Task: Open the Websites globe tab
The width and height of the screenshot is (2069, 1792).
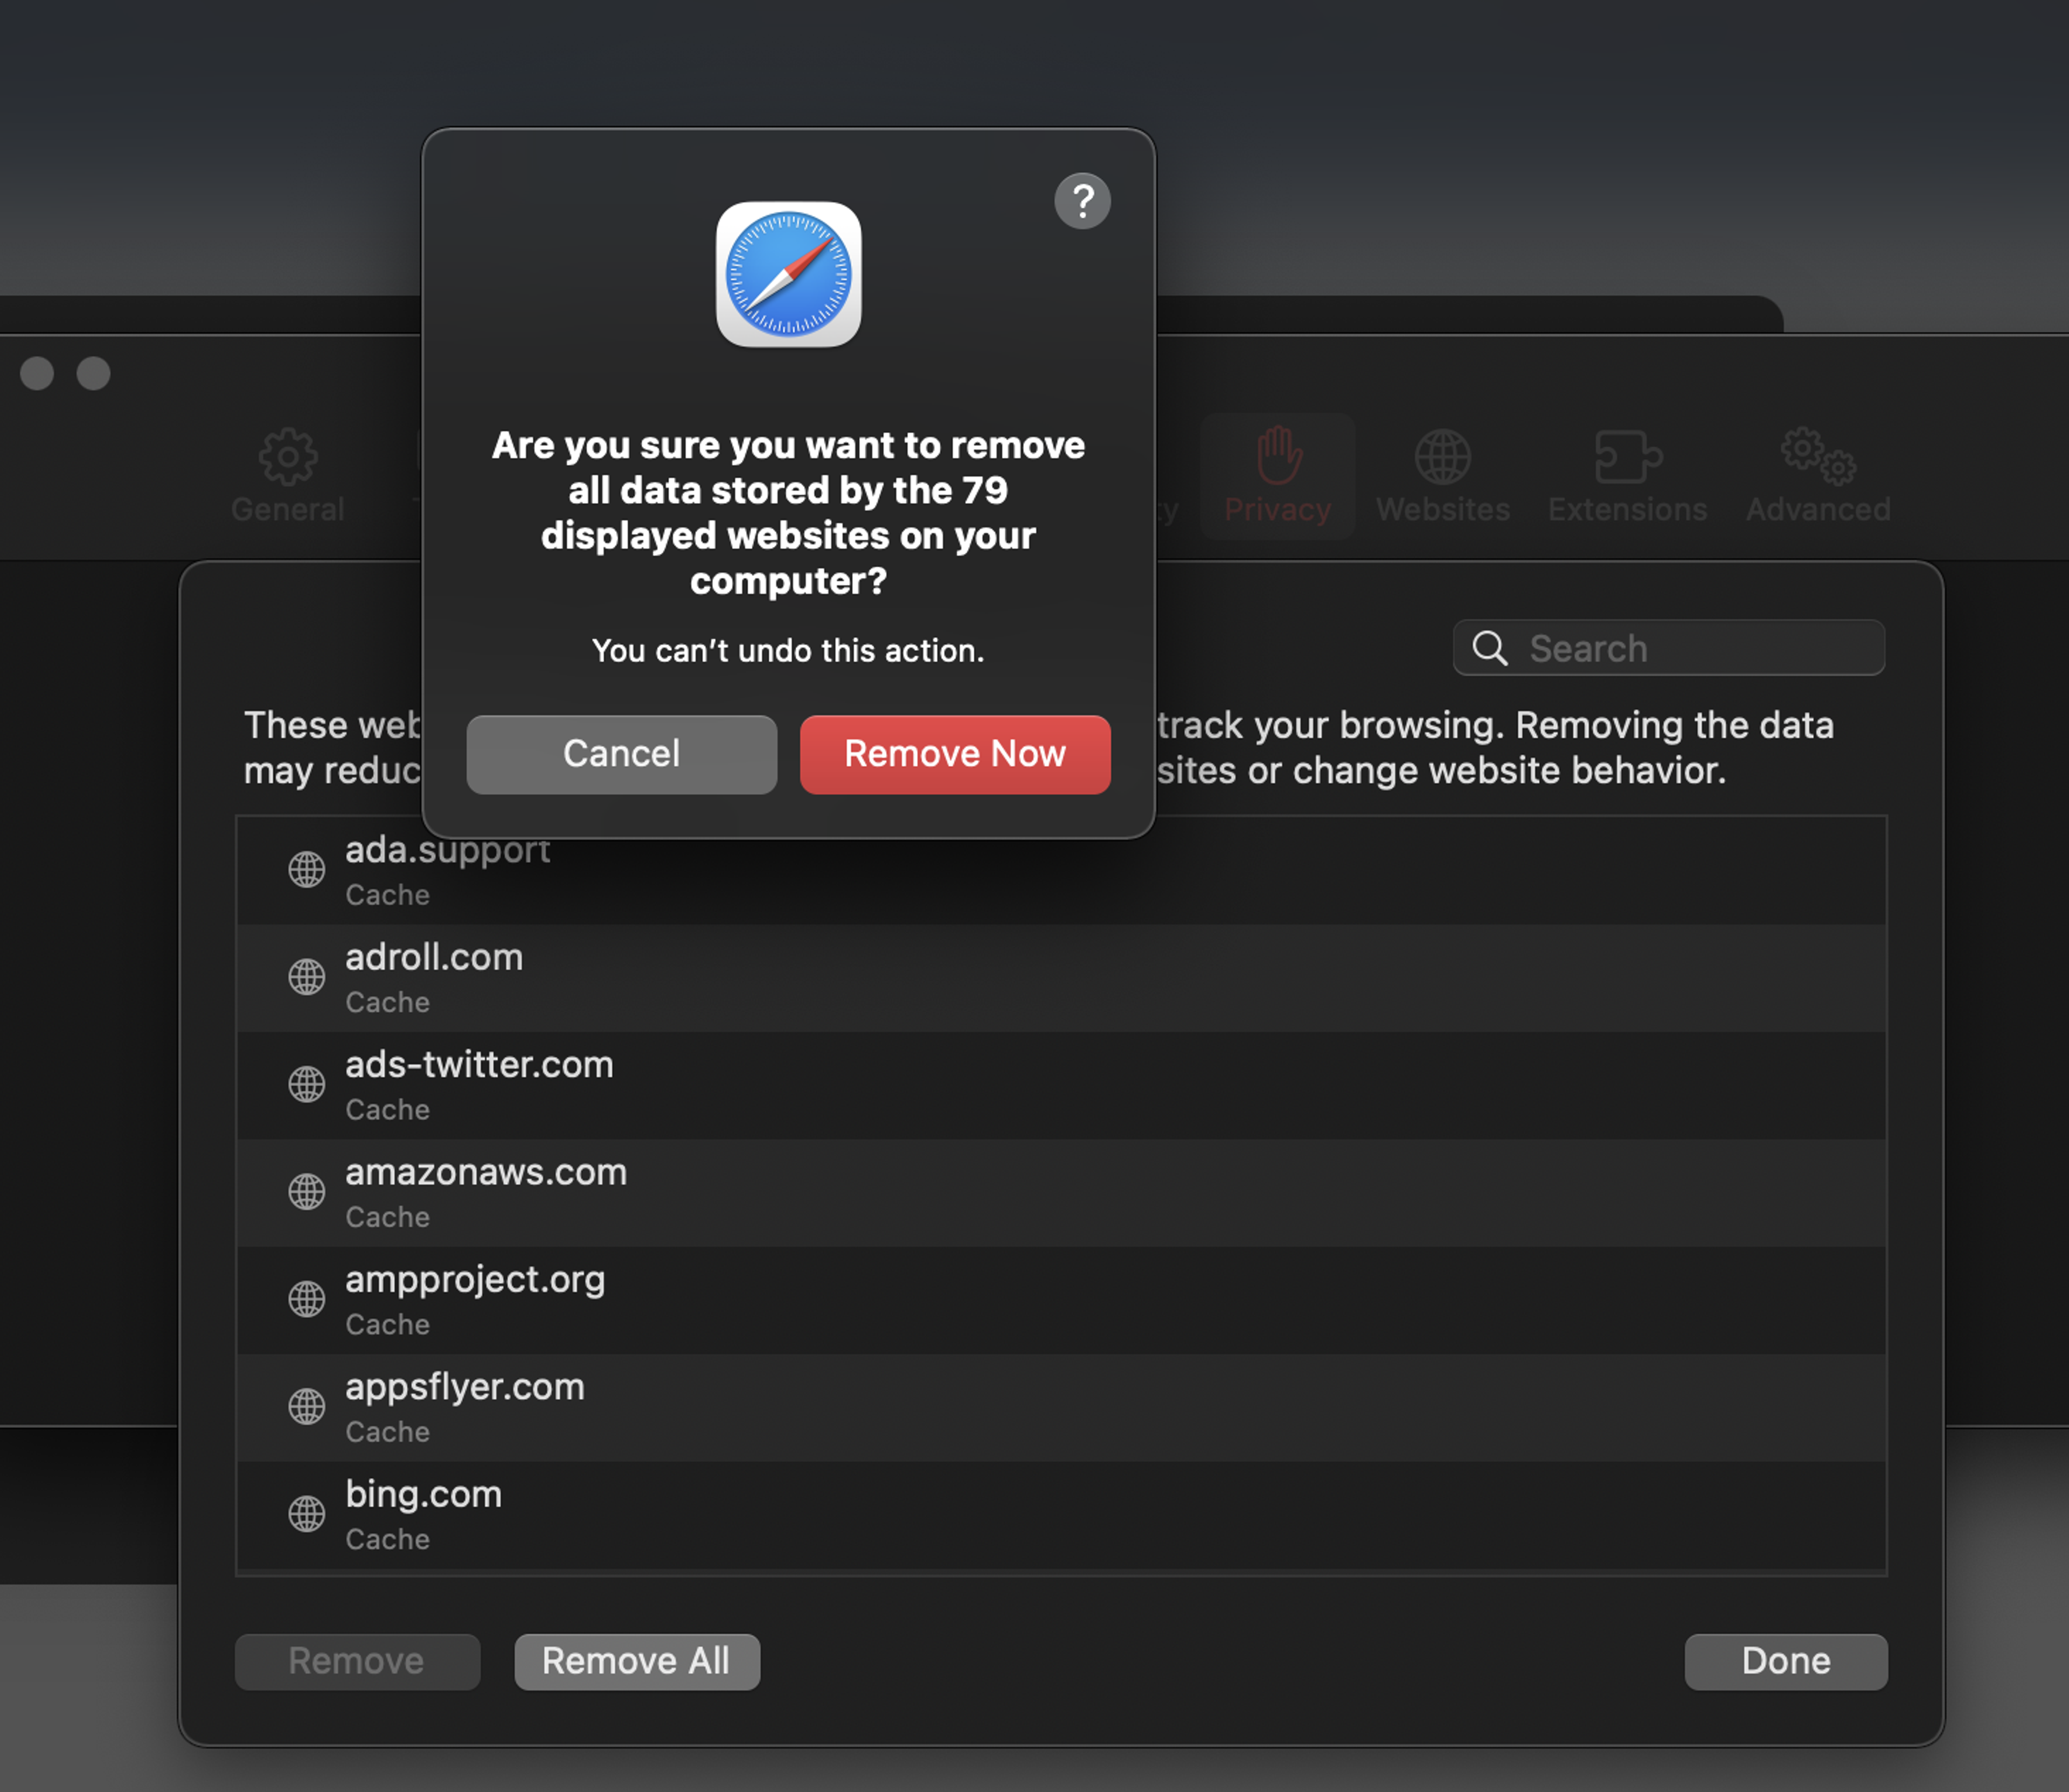Action: 1442,476
